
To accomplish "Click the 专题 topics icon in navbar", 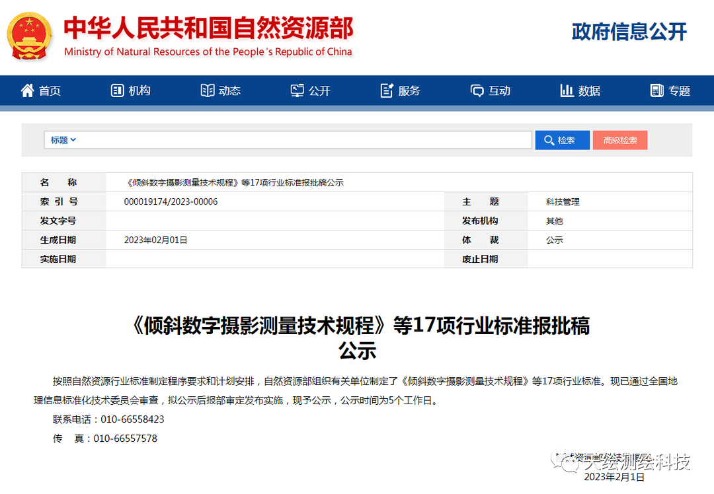I will tap(655, 90).
